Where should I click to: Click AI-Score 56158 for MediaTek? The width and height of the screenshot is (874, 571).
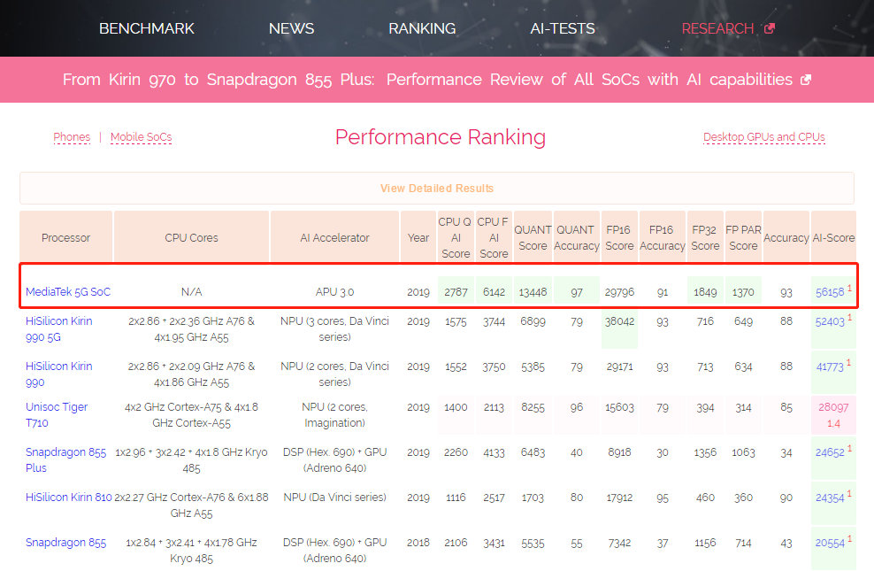coord(830,292)
